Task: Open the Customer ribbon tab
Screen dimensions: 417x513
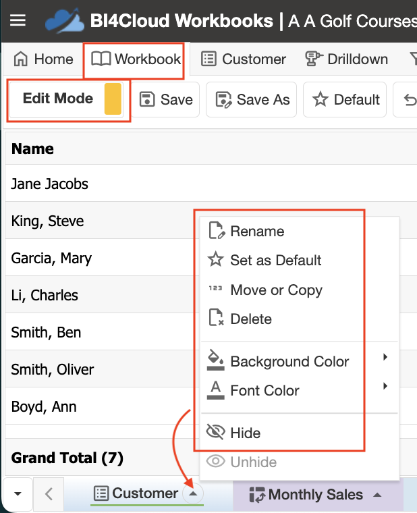Action: pos(244,59)
